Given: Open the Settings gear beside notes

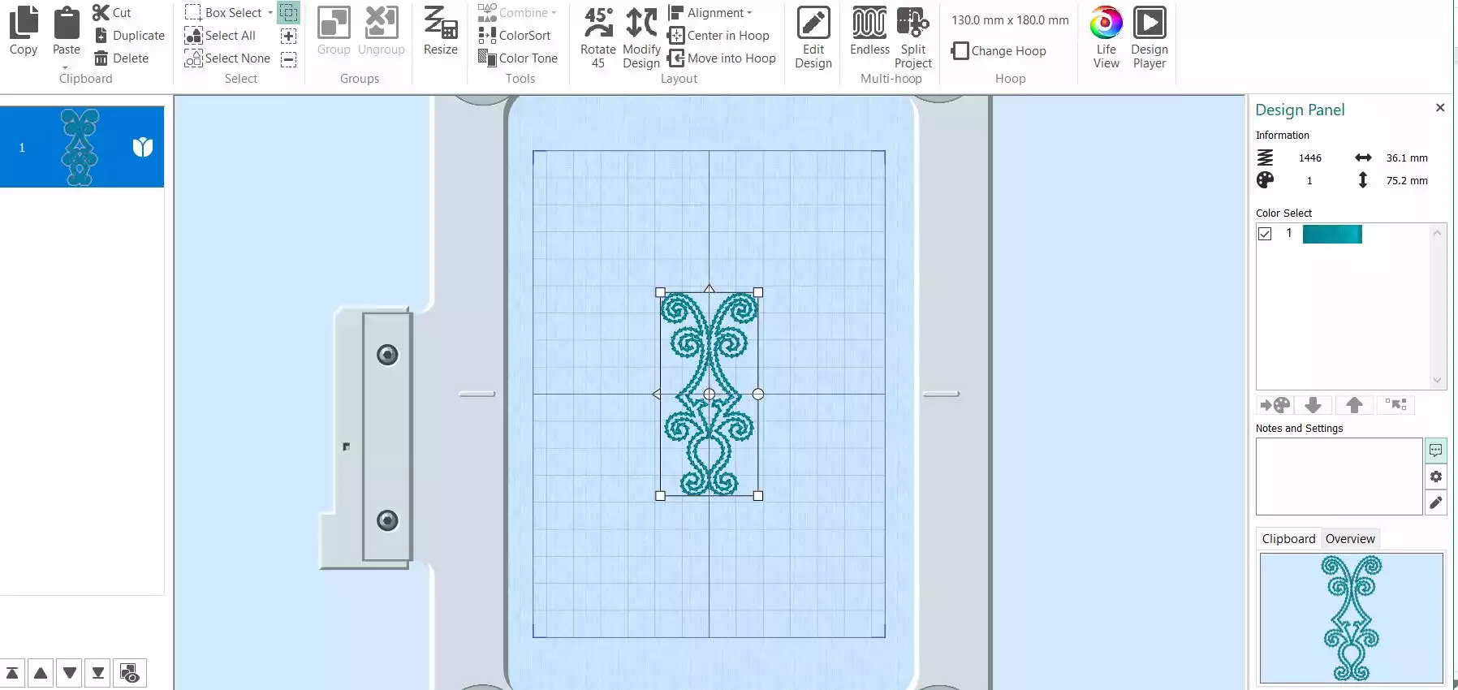Looking at the screenshot, I should click(x=1436, y=477).
